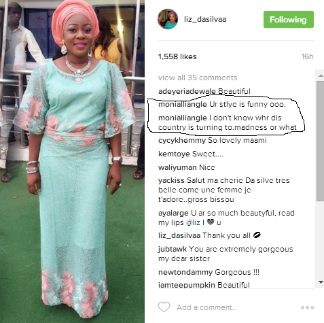Open yackiss commenter profile
324x323 pixels.
pos(171,180)
